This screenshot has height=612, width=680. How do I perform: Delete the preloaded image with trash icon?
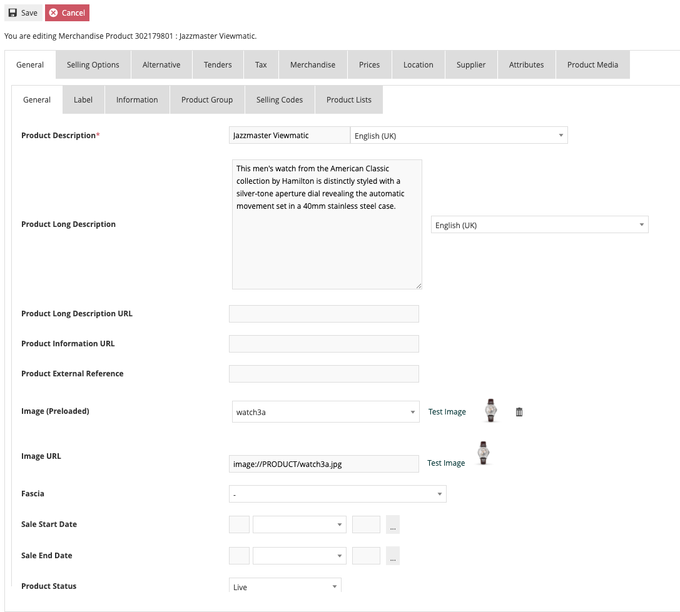coord(519,412)
